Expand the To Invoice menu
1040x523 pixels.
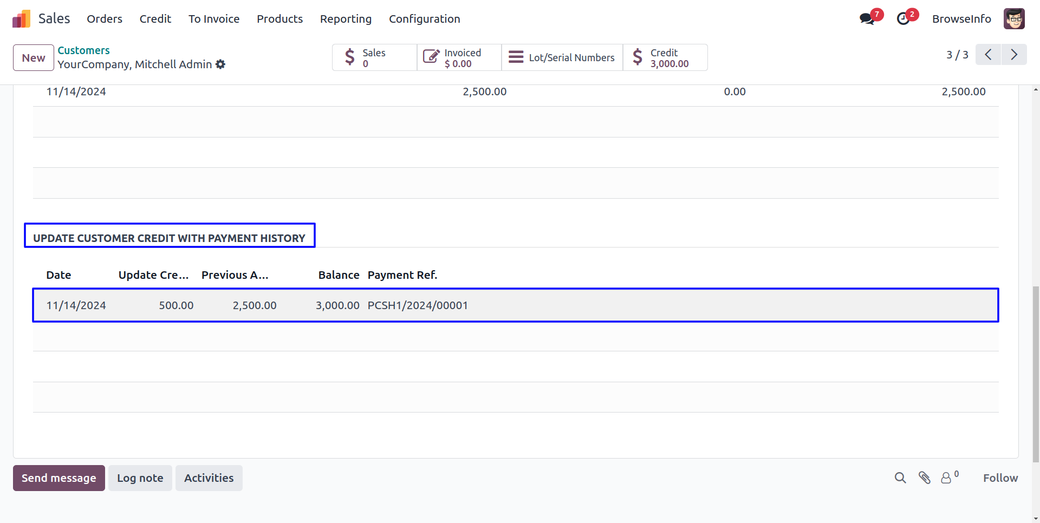pos(214,19)
